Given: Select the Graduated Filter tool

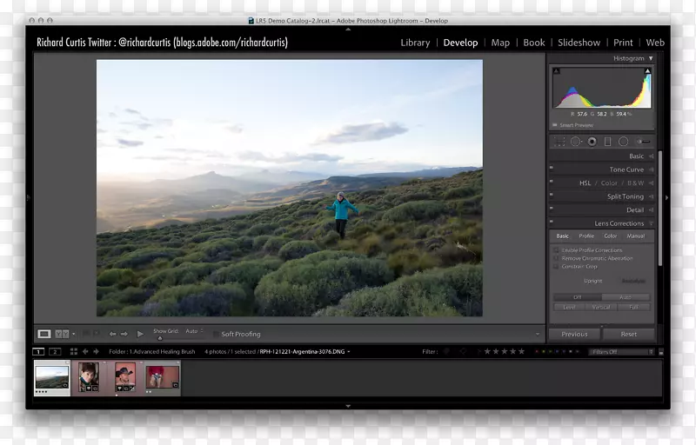Looking at the screenshot, I should [x=607, y=142].
